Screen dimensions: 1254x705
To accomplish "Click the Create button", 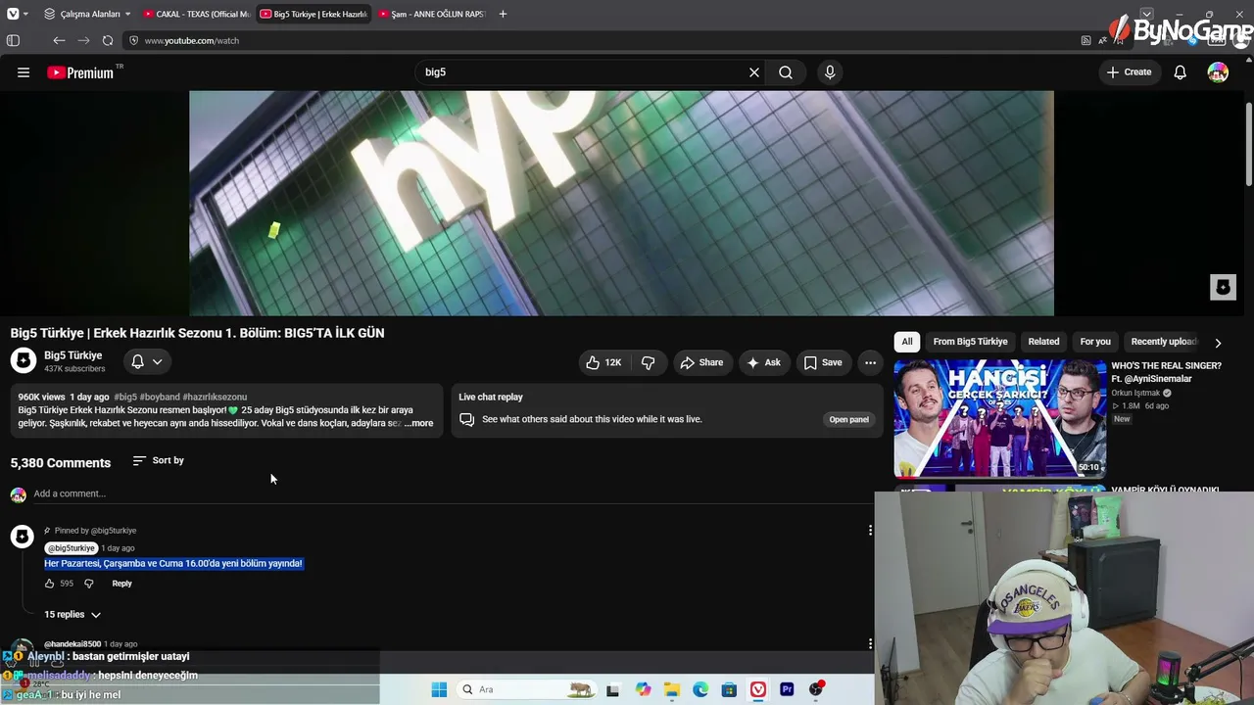I will pyautogui.click(x=1129, y=72).
